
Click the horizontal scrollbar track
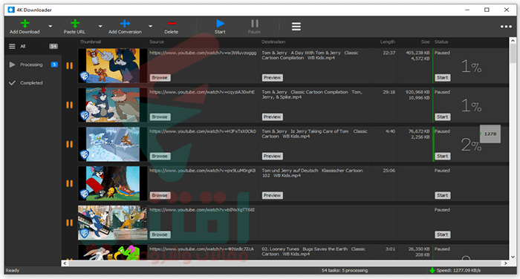[285, 263]
